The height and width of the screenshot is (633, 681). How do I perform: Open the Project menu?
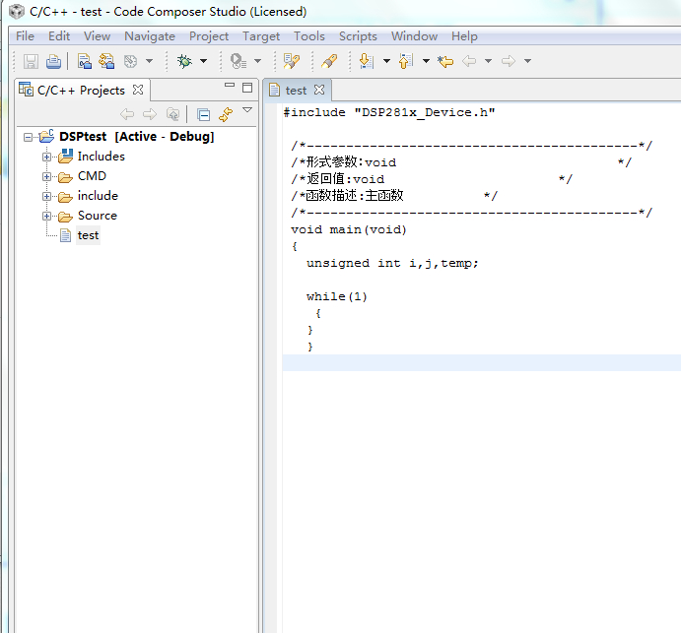click(209, 36)
